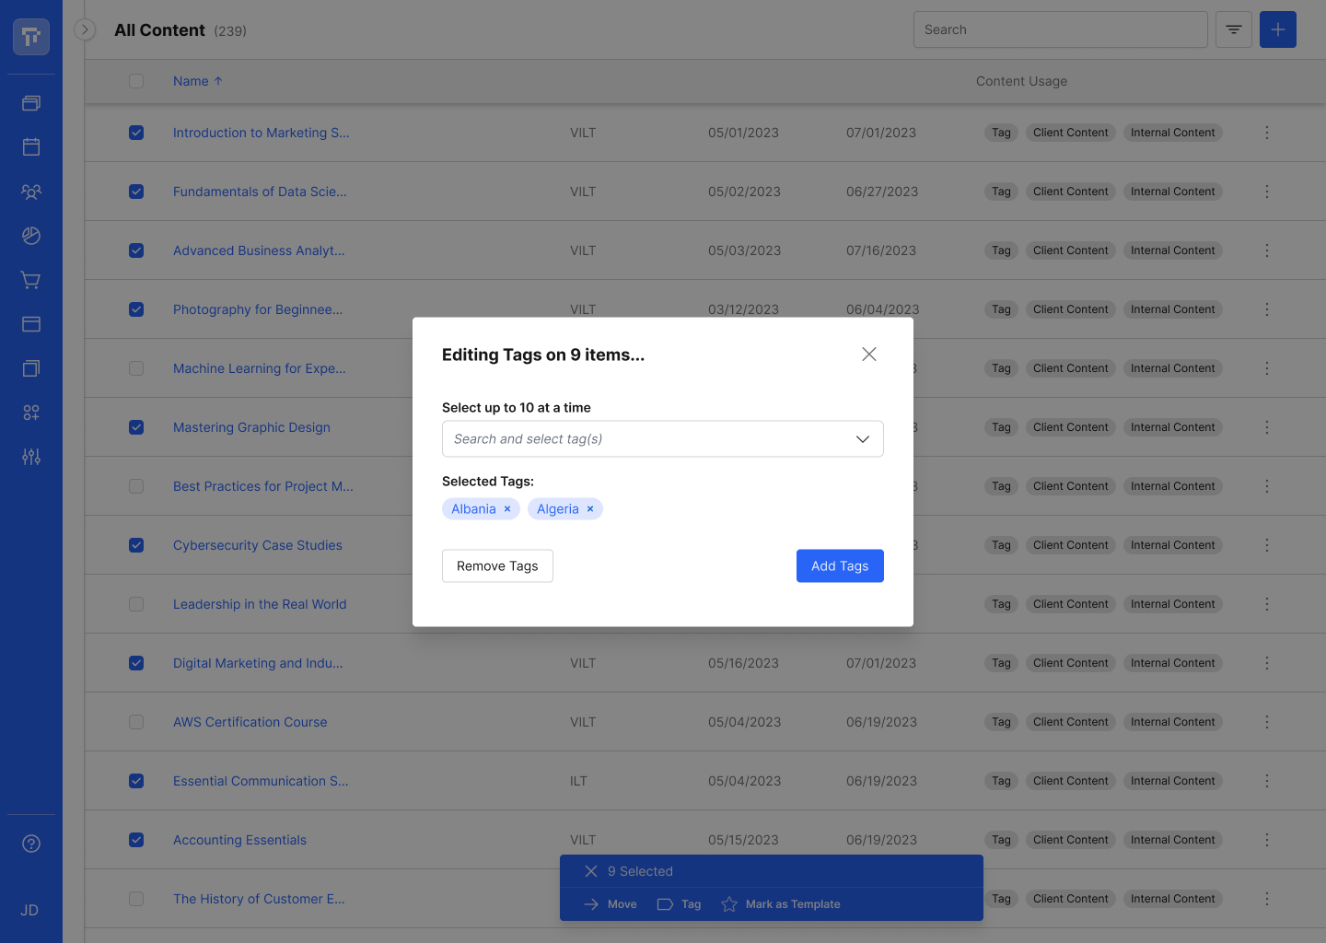Open the stacked copies sidebar icon
1326x943 pixels.
point(31,368)
